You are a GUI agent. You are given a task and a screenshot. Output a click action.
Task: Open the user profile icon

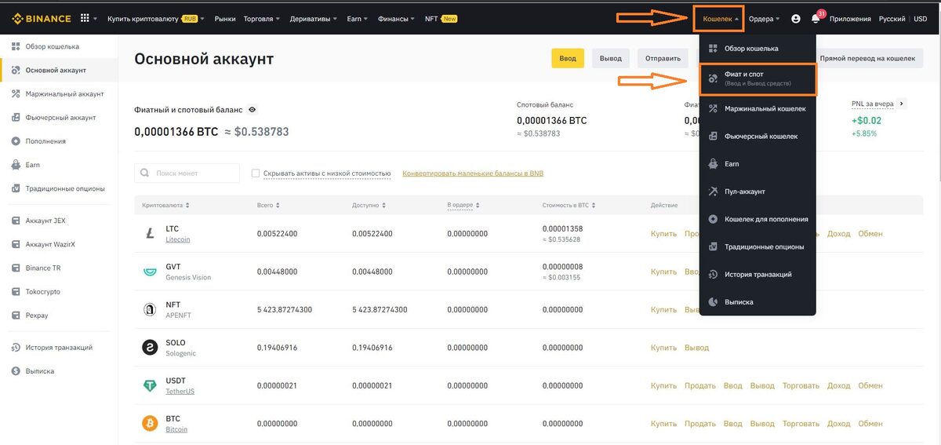[x=796, y=19]
